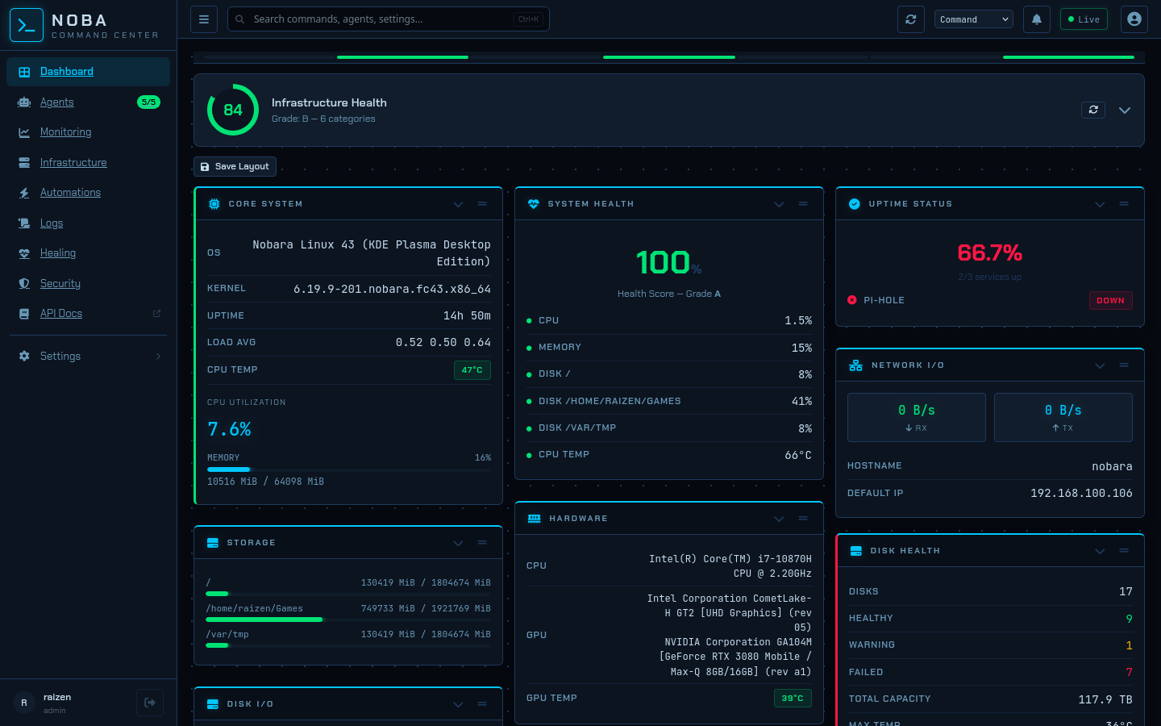This screenshot has height=726, width=1161.
Task: Switch to the Monitoring page
Action: (x=65, y=131)
